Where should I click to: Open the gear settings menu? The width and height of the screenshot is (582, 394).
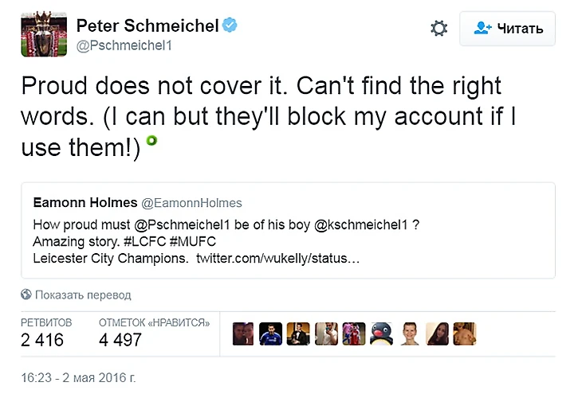(438, 29)
